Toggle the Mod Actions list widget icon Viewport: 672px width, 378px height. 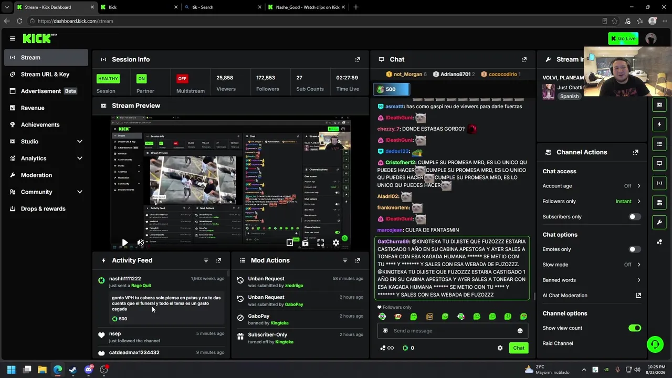659,144
